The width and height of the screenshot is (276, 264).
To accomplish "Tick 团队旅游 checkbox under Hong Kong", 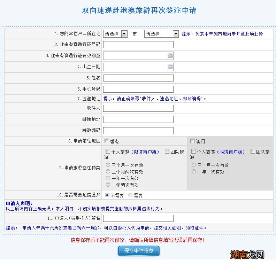I will click(x=167, y=152).
